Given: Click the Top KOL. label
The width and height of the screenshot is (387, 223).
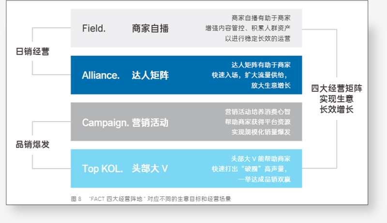Looking at the screenshot, I should click(103, 169).
